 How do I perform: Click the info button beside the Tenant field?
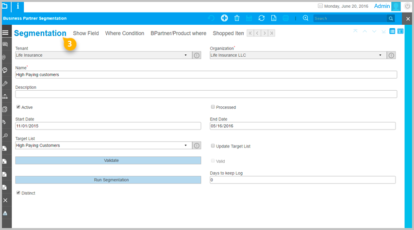197,55
